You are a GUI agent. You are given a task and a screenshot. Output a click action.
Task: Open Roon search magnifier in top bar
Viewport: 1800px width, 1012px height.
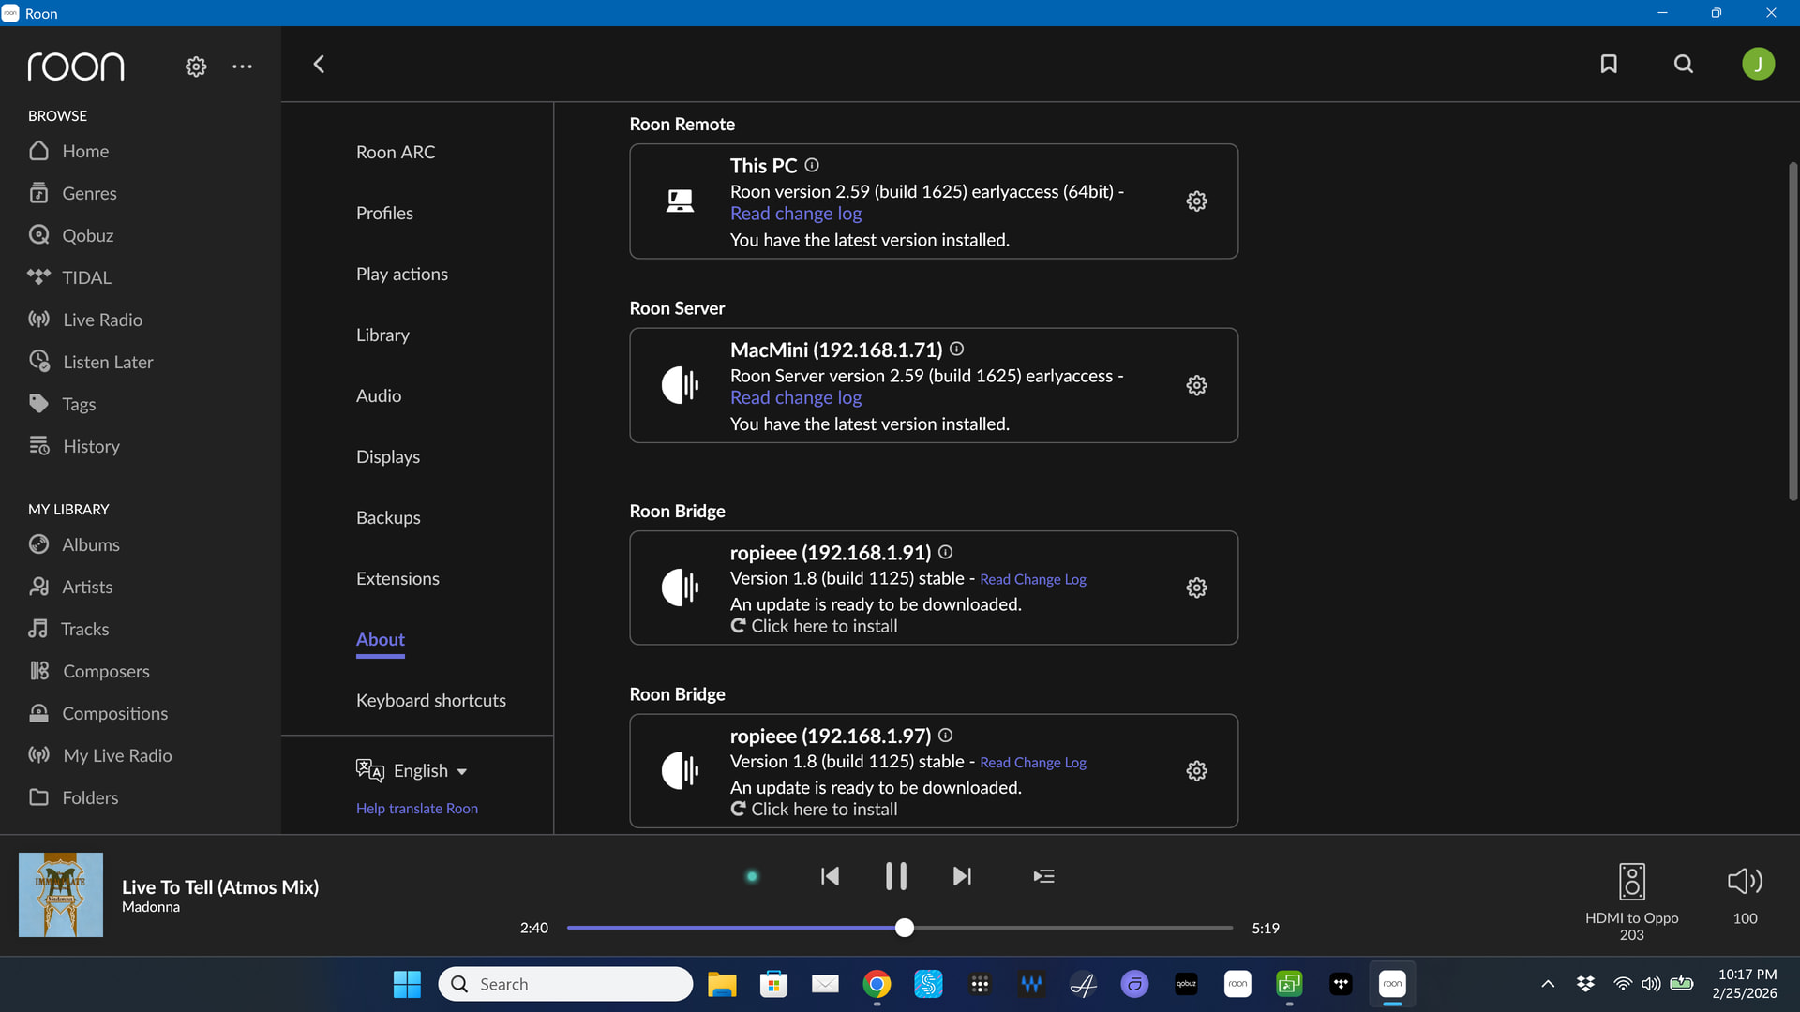tap(1684, 64)
